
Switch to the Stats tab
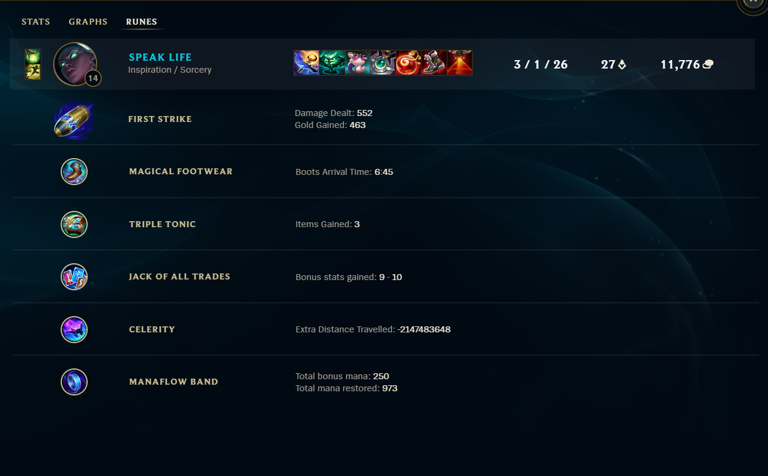(x=36, y=22)
